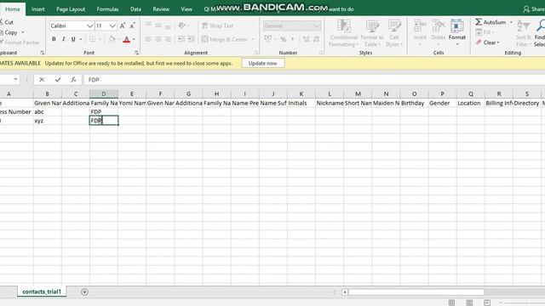Image resolution: width=545 pixels, height=306 pixels.
Task: Open the Formulas ribbon tab
Action: point(107,9)
